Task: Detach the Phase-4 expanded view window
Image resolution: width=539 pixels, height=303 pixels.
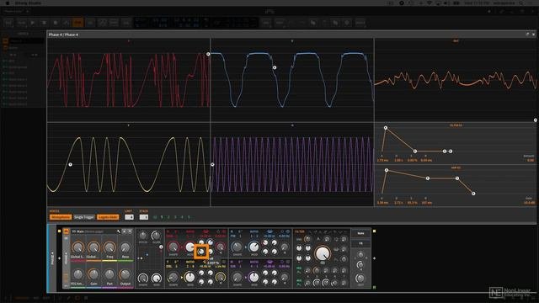Action: coord(527,35)
